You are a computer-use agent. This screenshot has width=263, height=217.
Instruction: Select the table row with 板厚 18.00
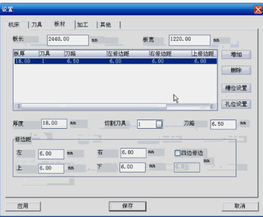pos(116,61)
